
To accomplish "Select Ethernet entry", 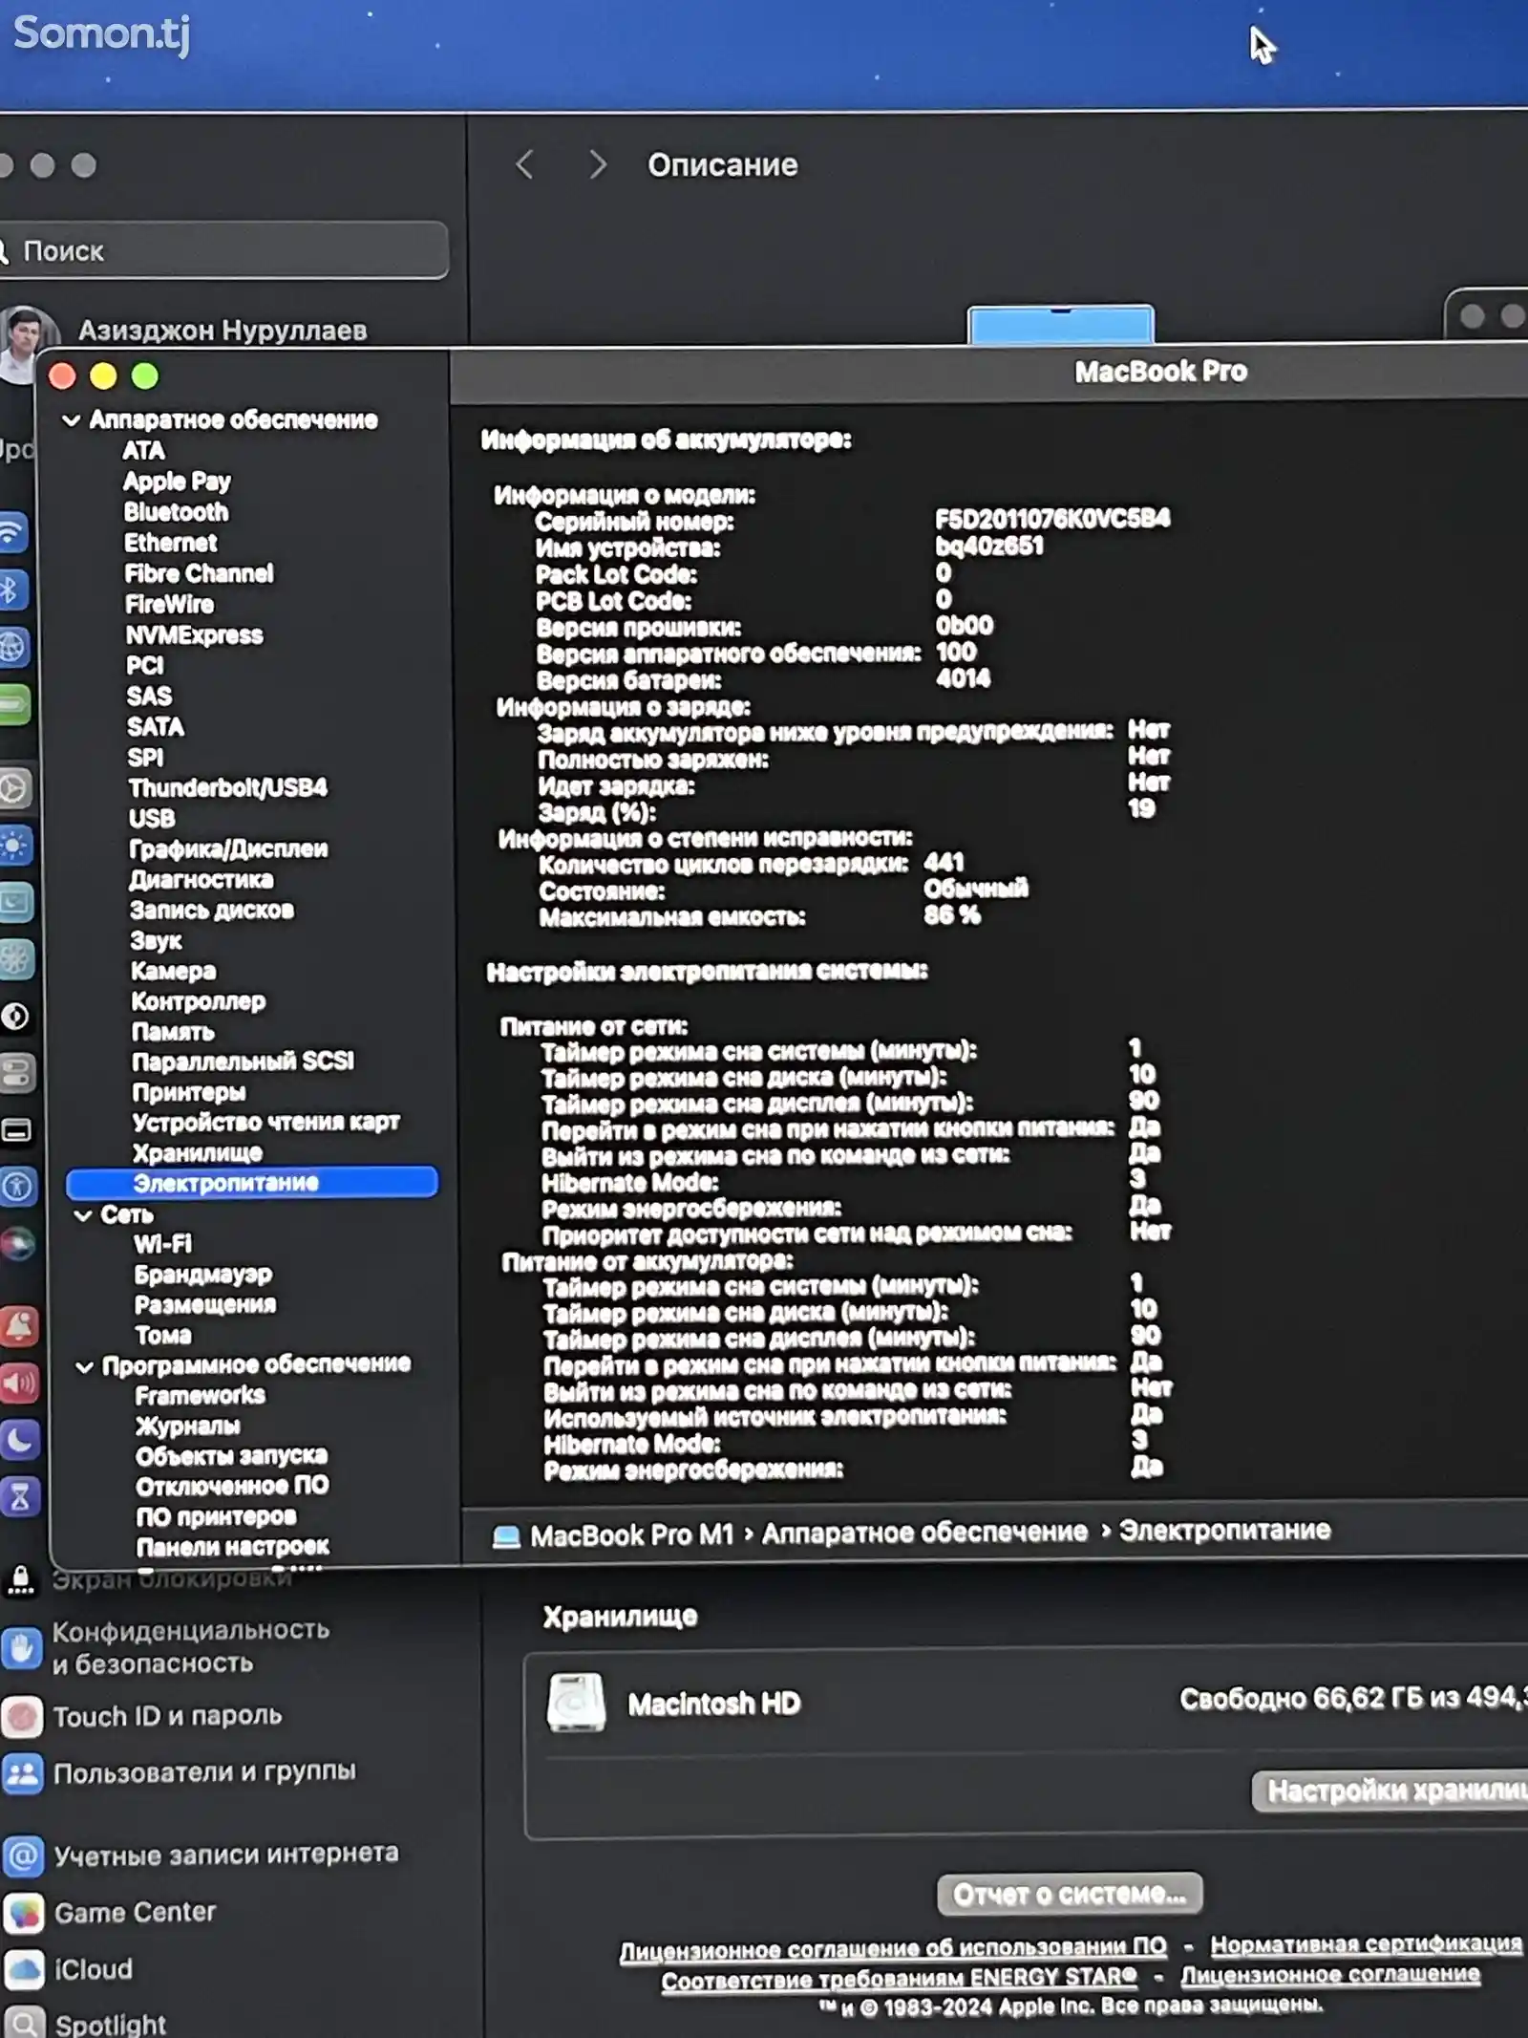I will click(170, 543).
